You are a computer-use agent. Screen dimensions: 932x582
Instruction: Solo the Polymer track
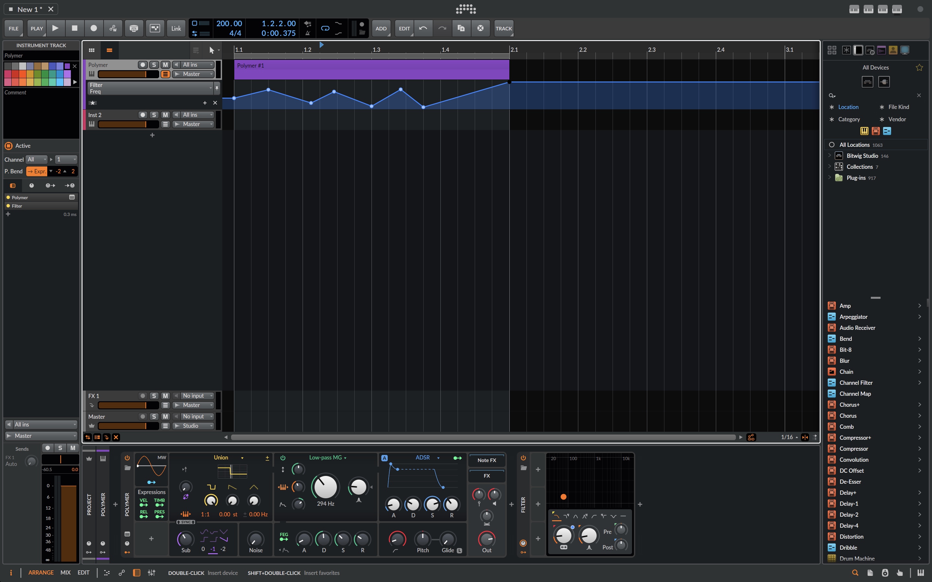(x=154, y=65)
